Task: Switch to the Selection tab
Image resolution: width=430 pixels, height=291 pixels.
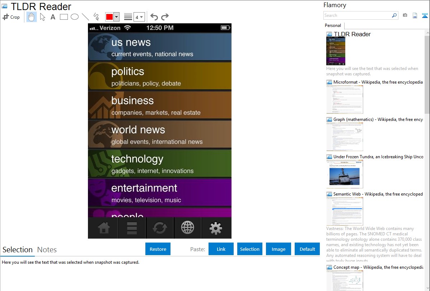Action: (17, 250)
